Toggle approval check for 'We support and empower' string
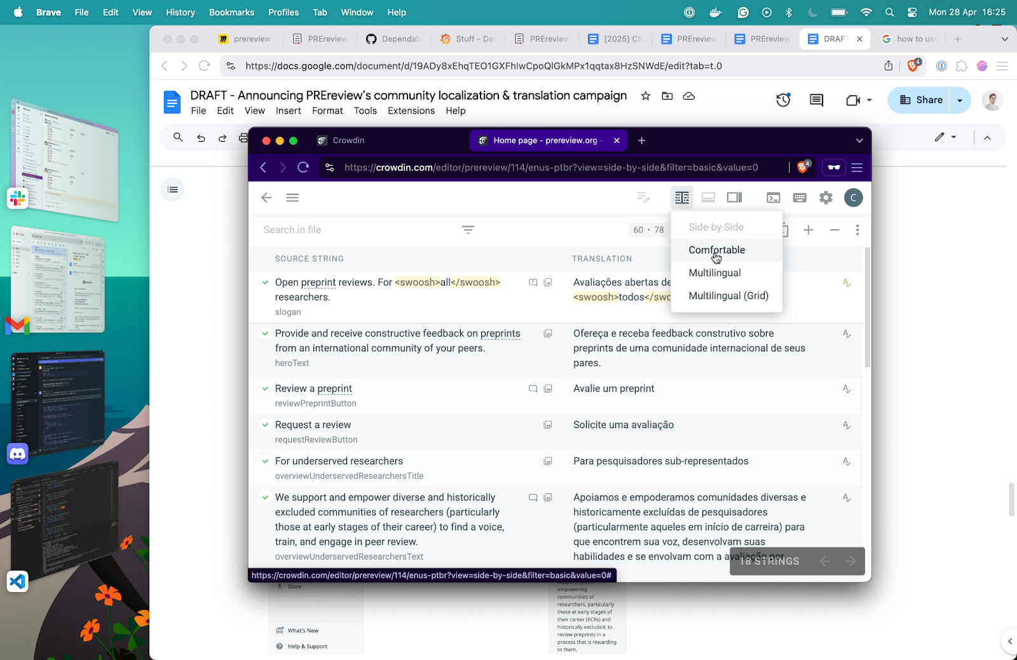This screenshot has width=1017, height=660. [265, 497]
